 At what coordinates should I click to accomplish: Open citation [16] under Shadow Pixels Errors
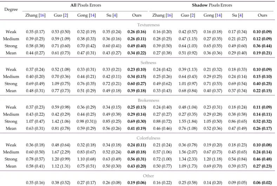click(x=169, y=15)
